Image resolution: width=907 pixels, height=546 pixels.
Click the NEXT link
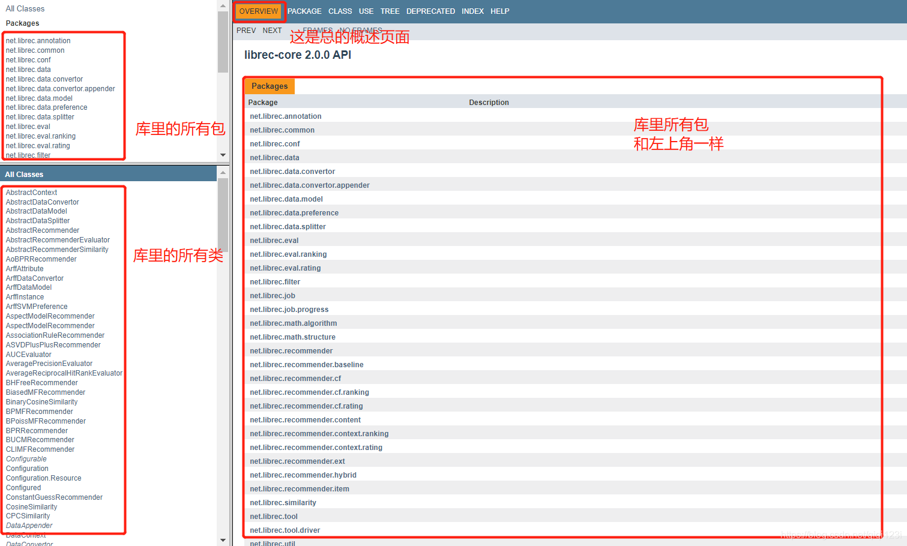coord(272,31)
